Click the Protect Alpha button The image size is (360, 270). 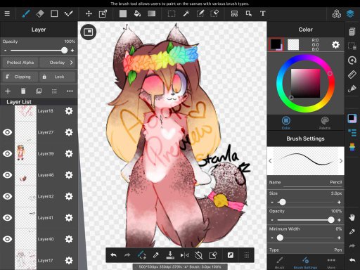(20, 63)
